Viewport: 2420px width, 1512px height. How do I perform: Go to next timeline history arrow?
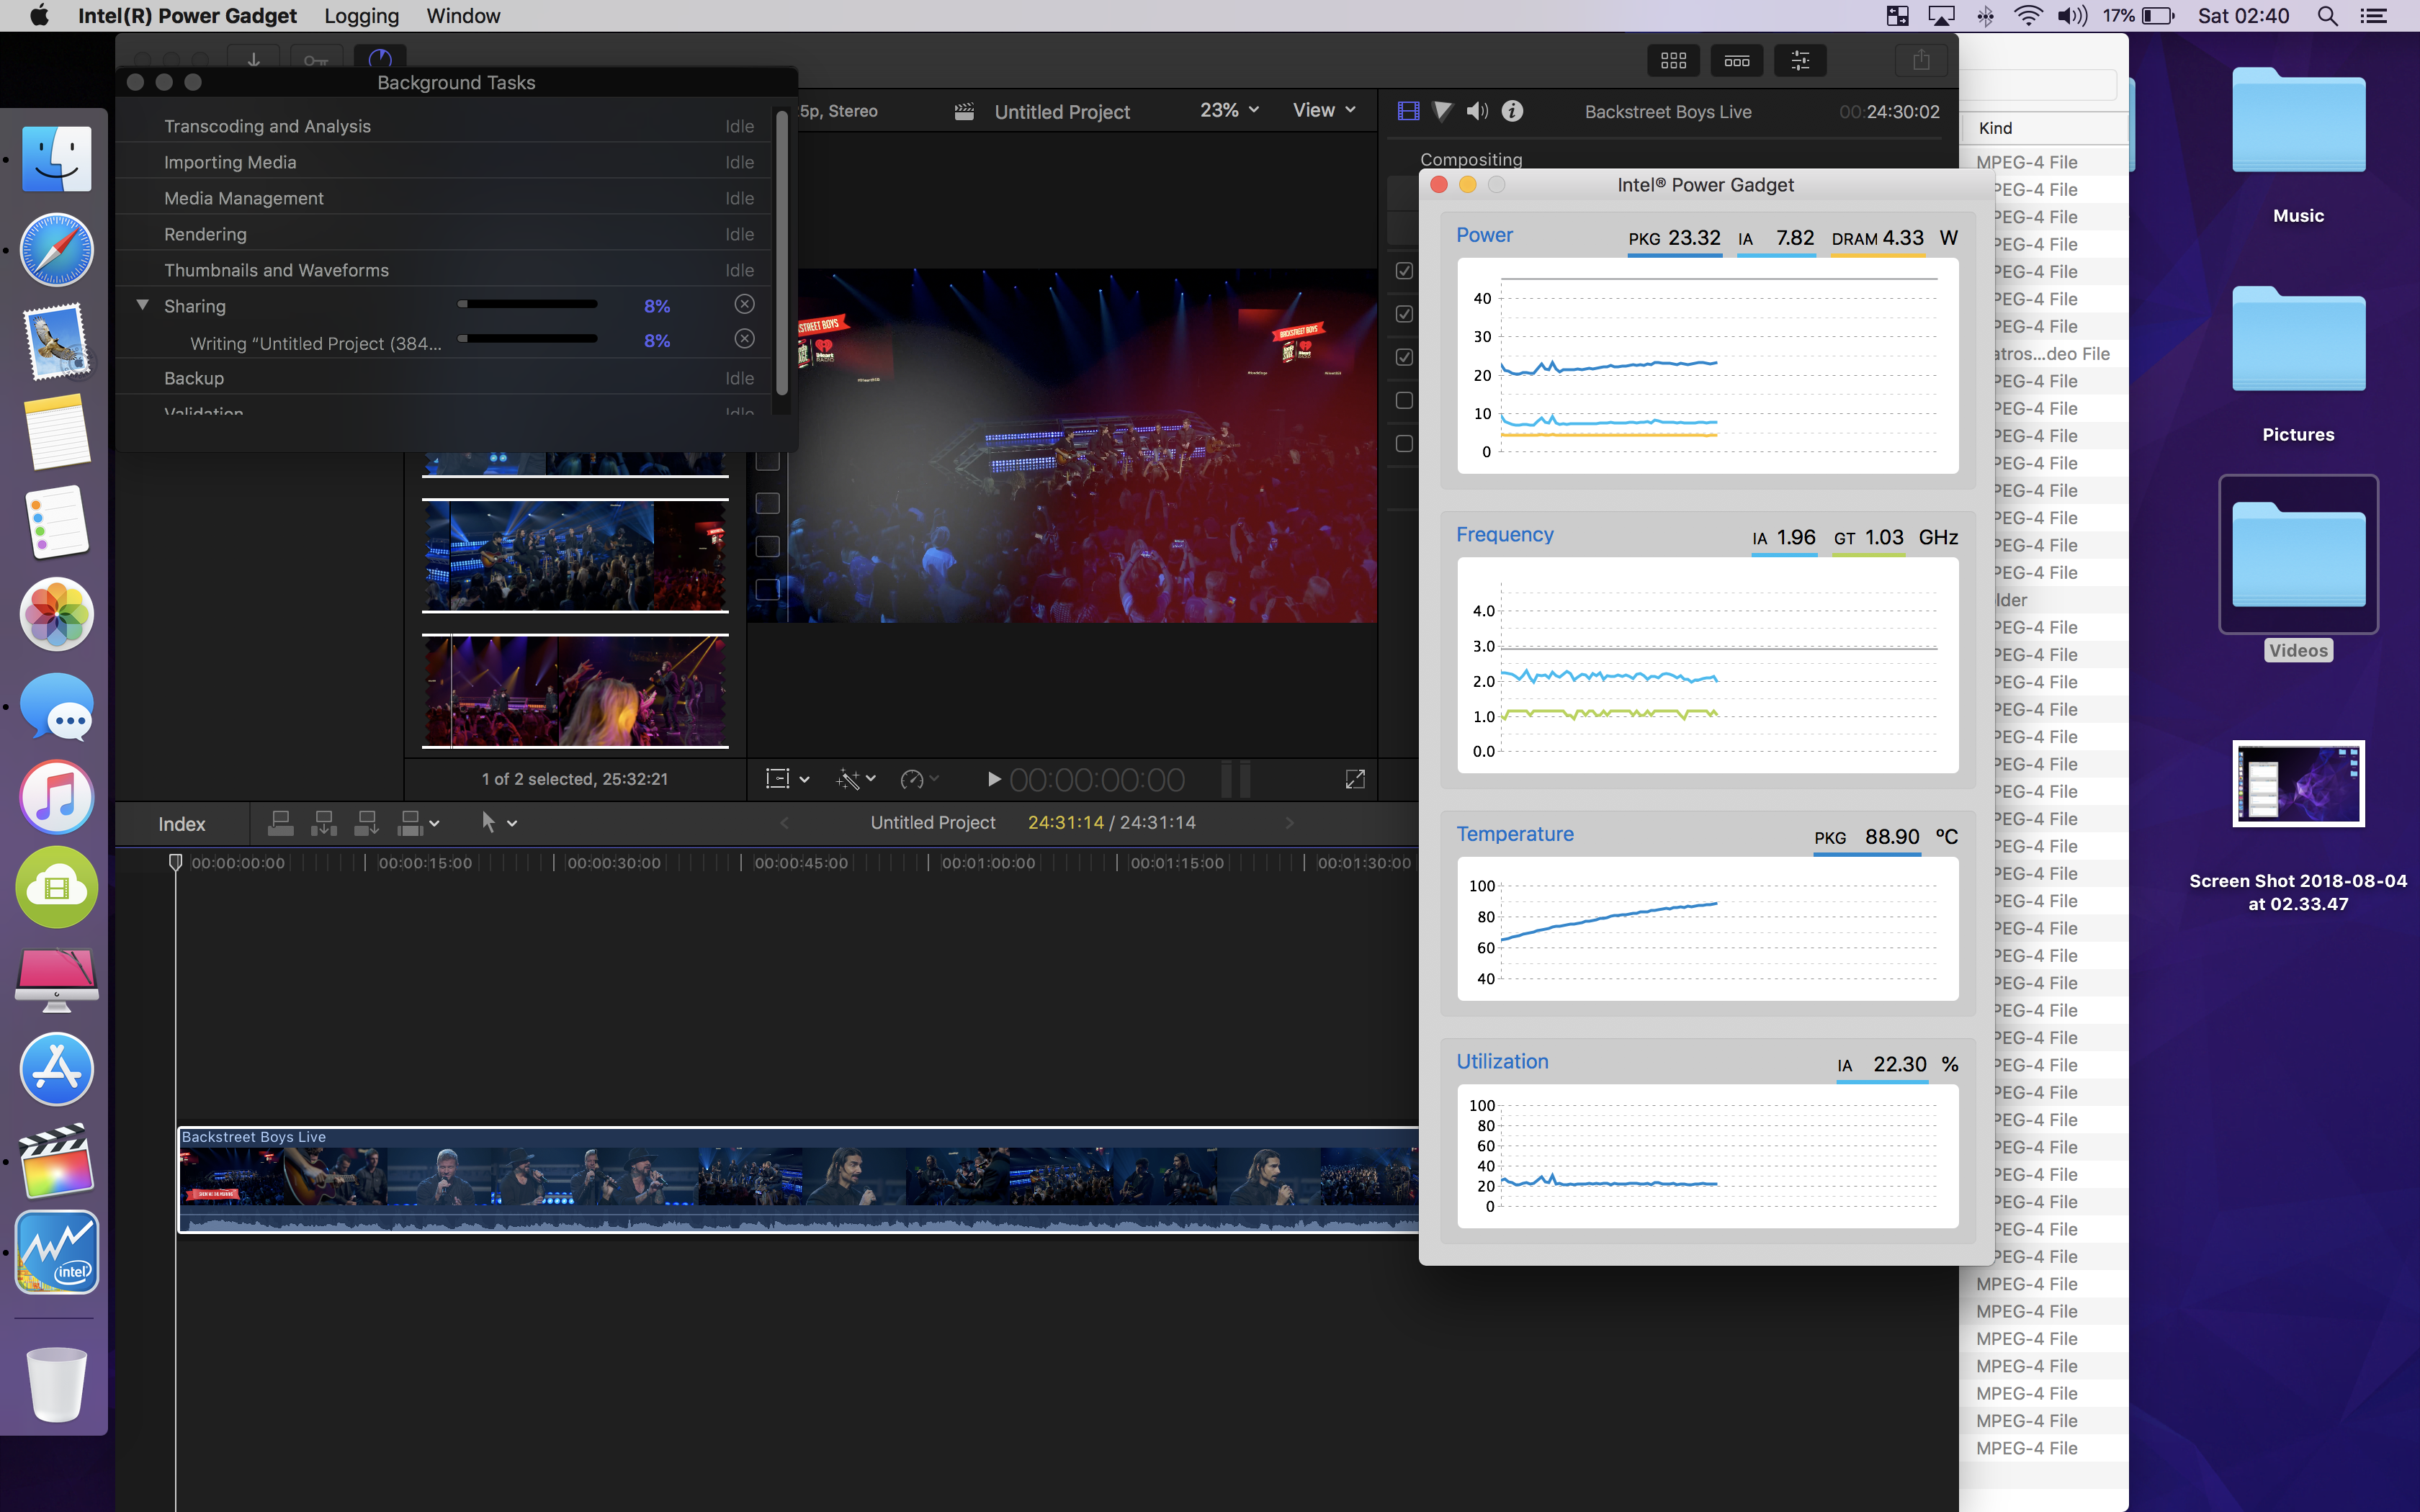pyautogui.click(x=1289, y=823)
